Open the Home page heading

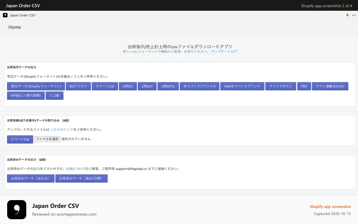(x=15, y=27)
